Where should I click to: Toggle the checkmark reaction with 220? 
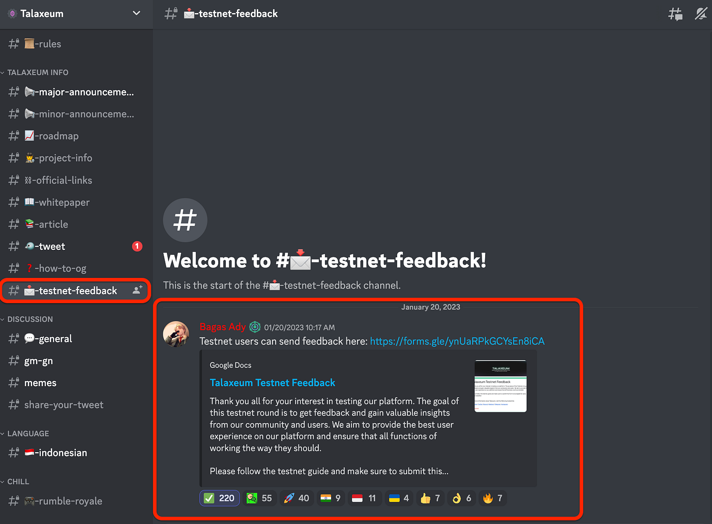pos(220,498)
